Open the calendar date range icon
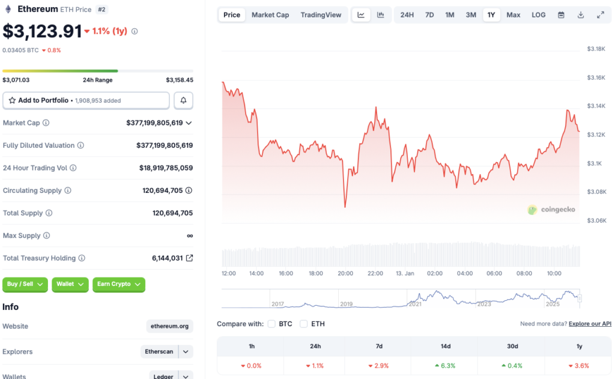The width and height of the screenshot is (615, 379). (561, 14)
